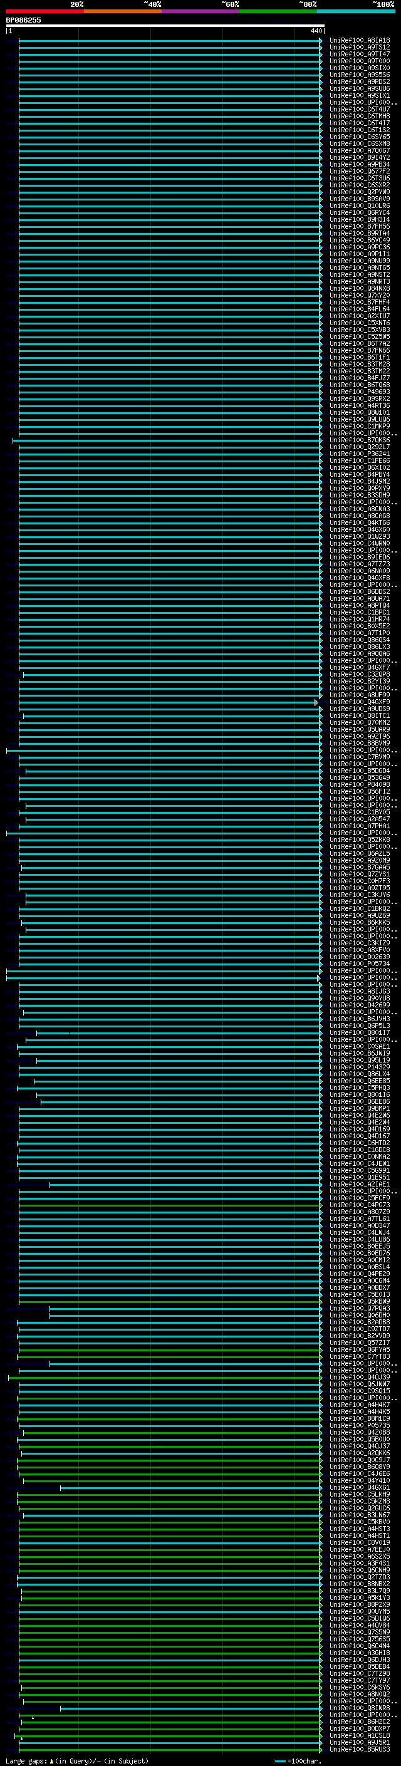Select hit label UniRef100_C7TY97
Viewport: 401px width, 1766px height.
(x=359, y=1680)
